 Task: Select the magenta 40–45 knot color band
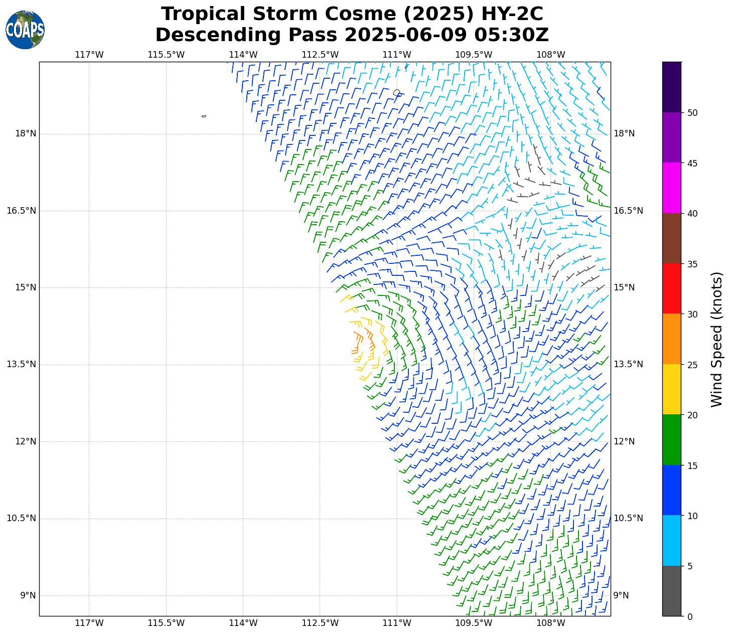[x=671, y=188]
